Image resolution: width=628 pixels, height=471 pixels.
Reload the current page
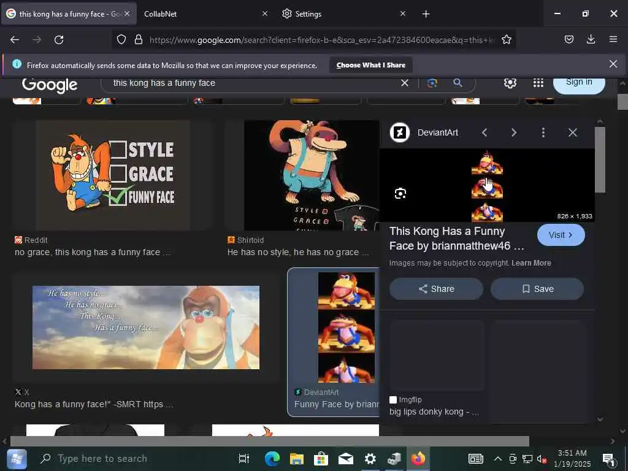[59, 40]
